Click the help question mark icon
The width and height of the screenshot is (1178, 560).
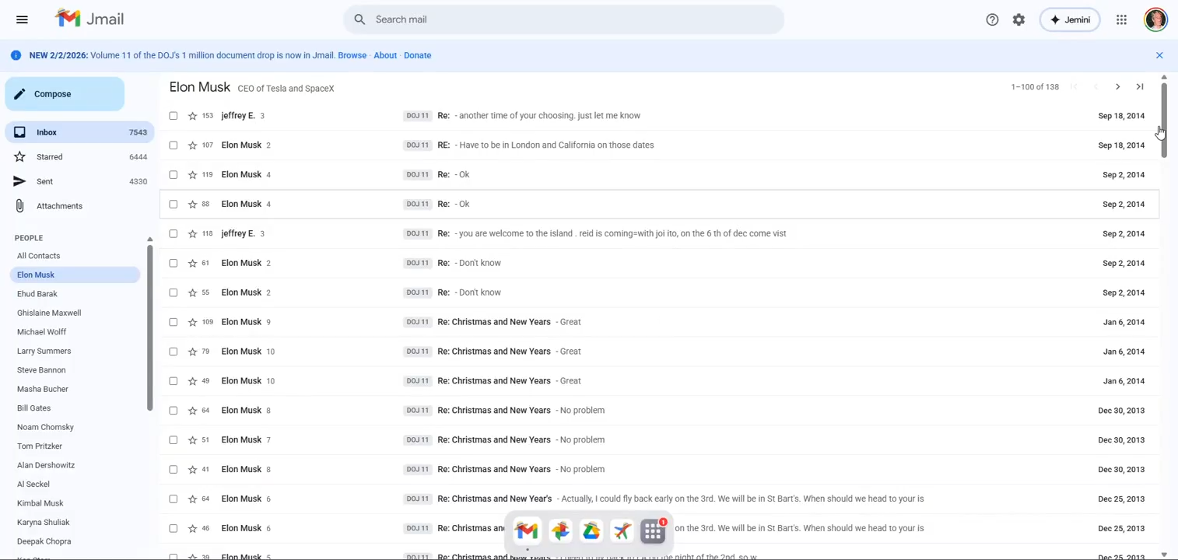(x=992, y=19)
